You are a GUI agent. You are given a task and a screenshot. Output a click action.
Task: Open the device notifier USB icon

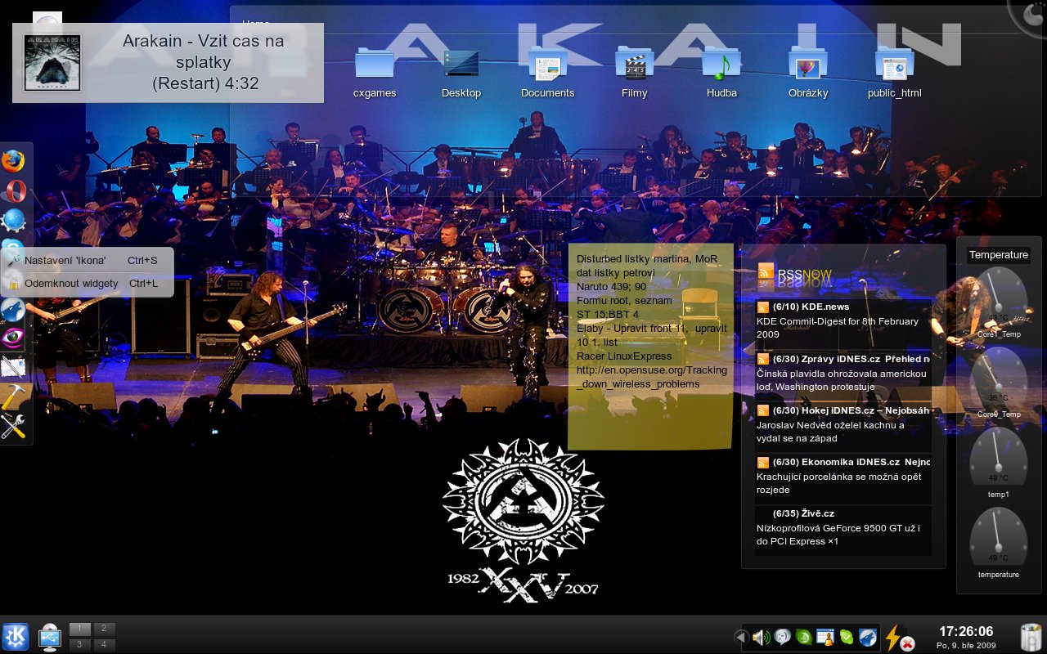pos(50,637)
